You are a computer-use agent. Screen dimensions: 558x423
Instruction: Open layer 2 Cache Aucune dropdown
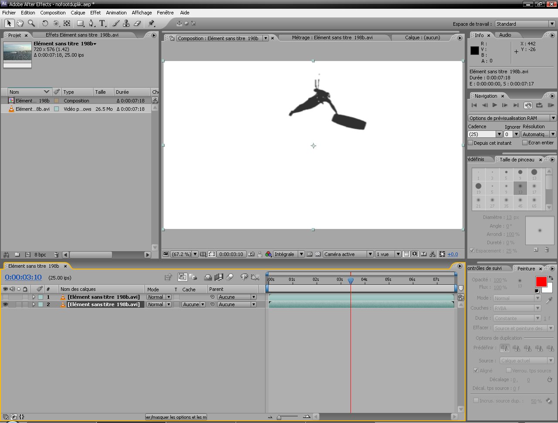coord(194,304)
